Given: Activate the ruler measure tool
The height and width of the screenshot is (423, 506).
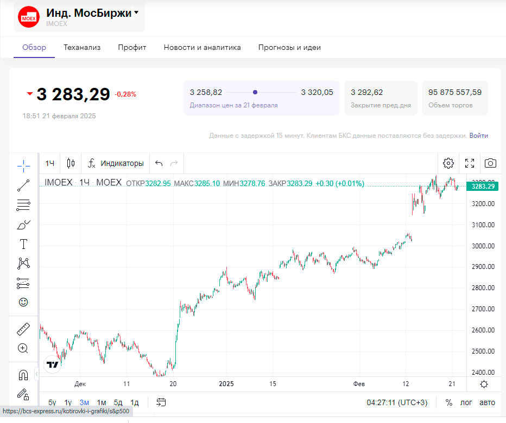Looking at the screenshot, I should tap(23, 329).
